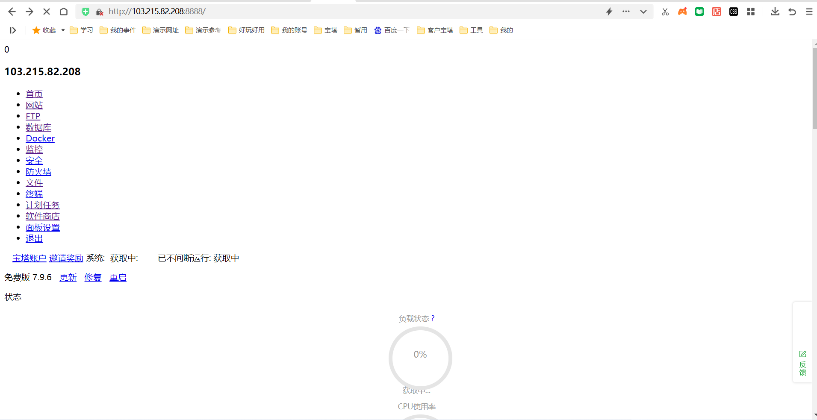Image resolution: width=817 pixels, height=420 pixels.
Task: Open the address bar dropdown chevron
Action: (x=644, y=12)
